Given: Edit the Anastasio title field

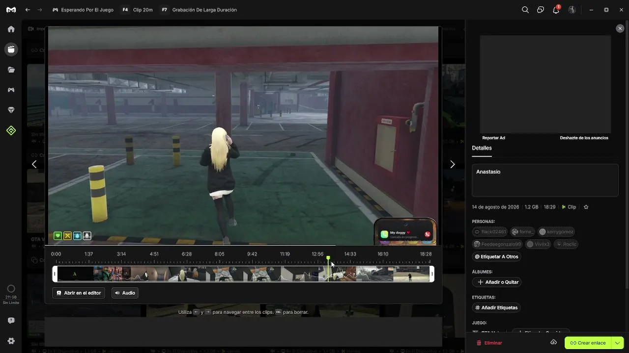Looking at the screenshot, I should (545, 180).
